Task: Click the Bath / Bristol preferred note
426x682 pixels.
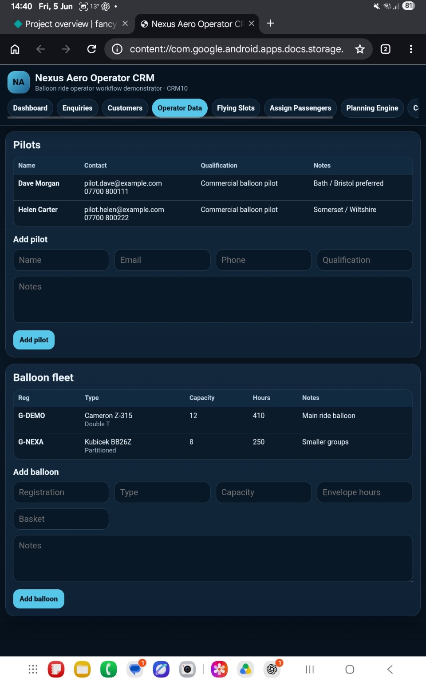Action: pos(348,183)
